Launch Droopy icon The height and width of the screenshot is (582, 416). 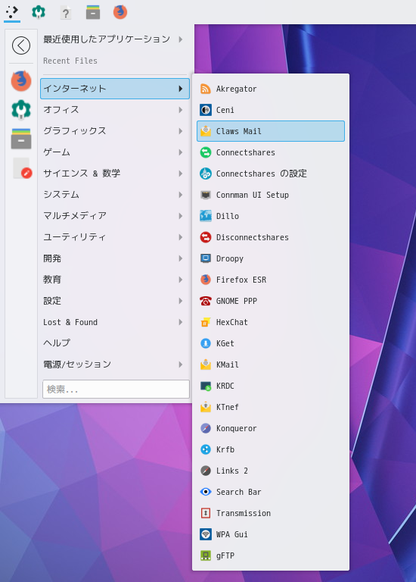pos(206,258)
